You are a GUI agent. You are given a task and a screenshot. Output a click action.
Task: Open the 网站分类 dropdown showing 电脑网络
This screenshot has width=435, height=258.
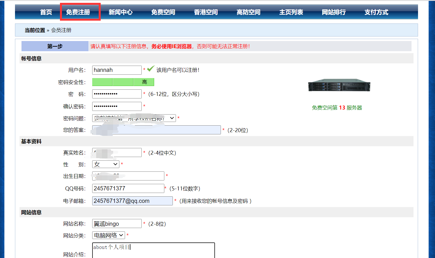tap(109, 235)
